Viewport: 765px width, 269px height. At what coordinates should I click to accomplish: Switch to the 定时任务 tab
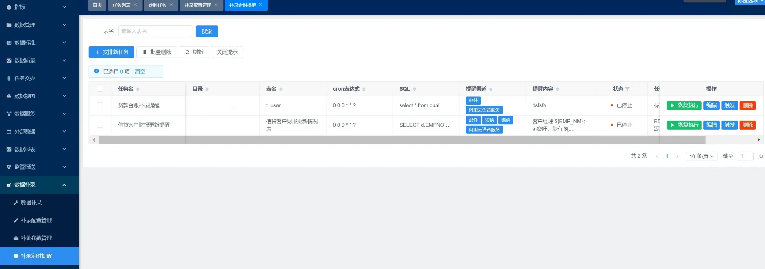click(157, 5)
